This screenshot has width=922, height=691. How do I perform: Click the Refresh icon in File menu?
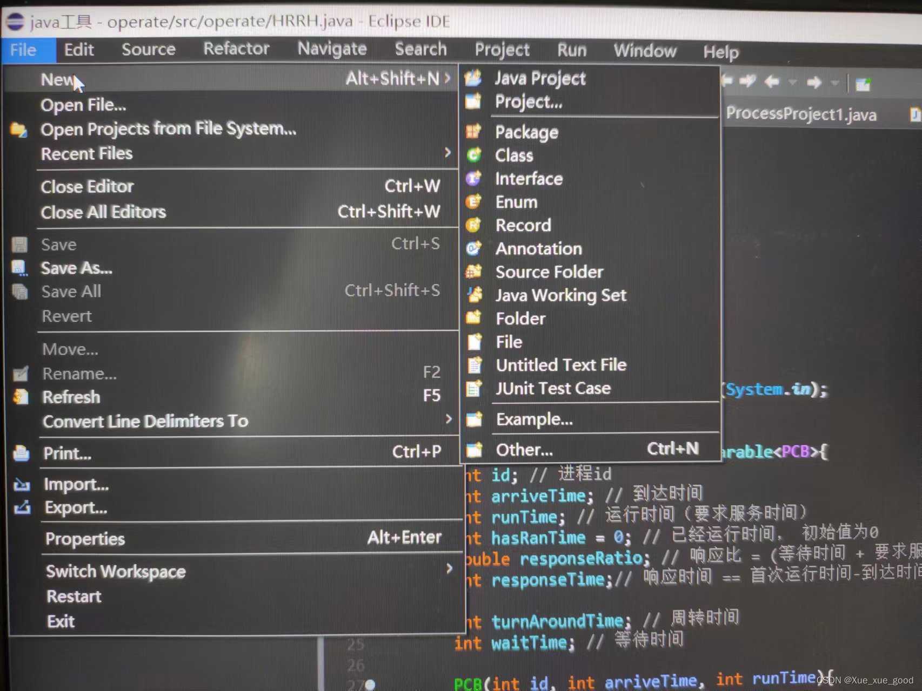(21, 397)
